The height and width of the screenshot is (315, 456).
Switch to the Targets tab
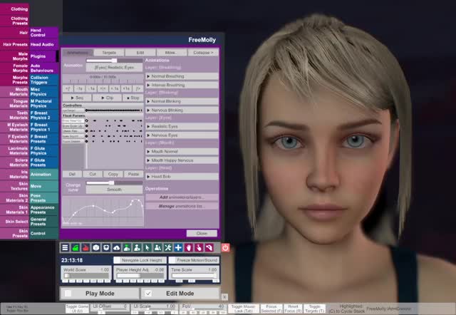(109, 53)
